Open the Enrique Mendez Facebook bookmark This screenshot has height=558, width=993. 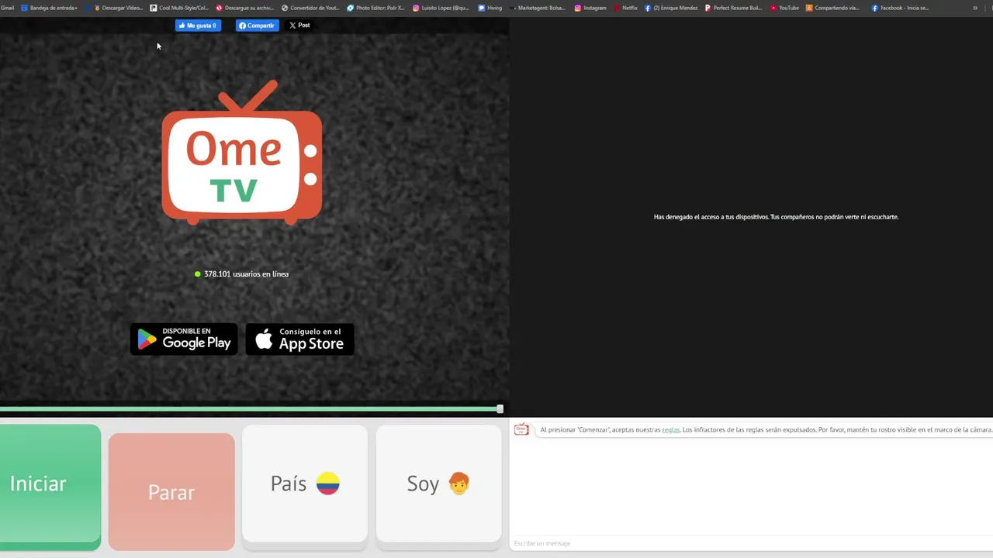coord(671,8)
